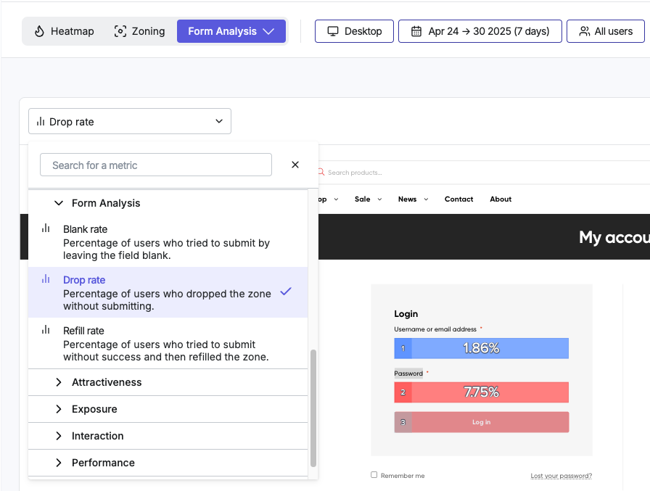Click the chevron on Form Analysis tab

click(268, 31)
